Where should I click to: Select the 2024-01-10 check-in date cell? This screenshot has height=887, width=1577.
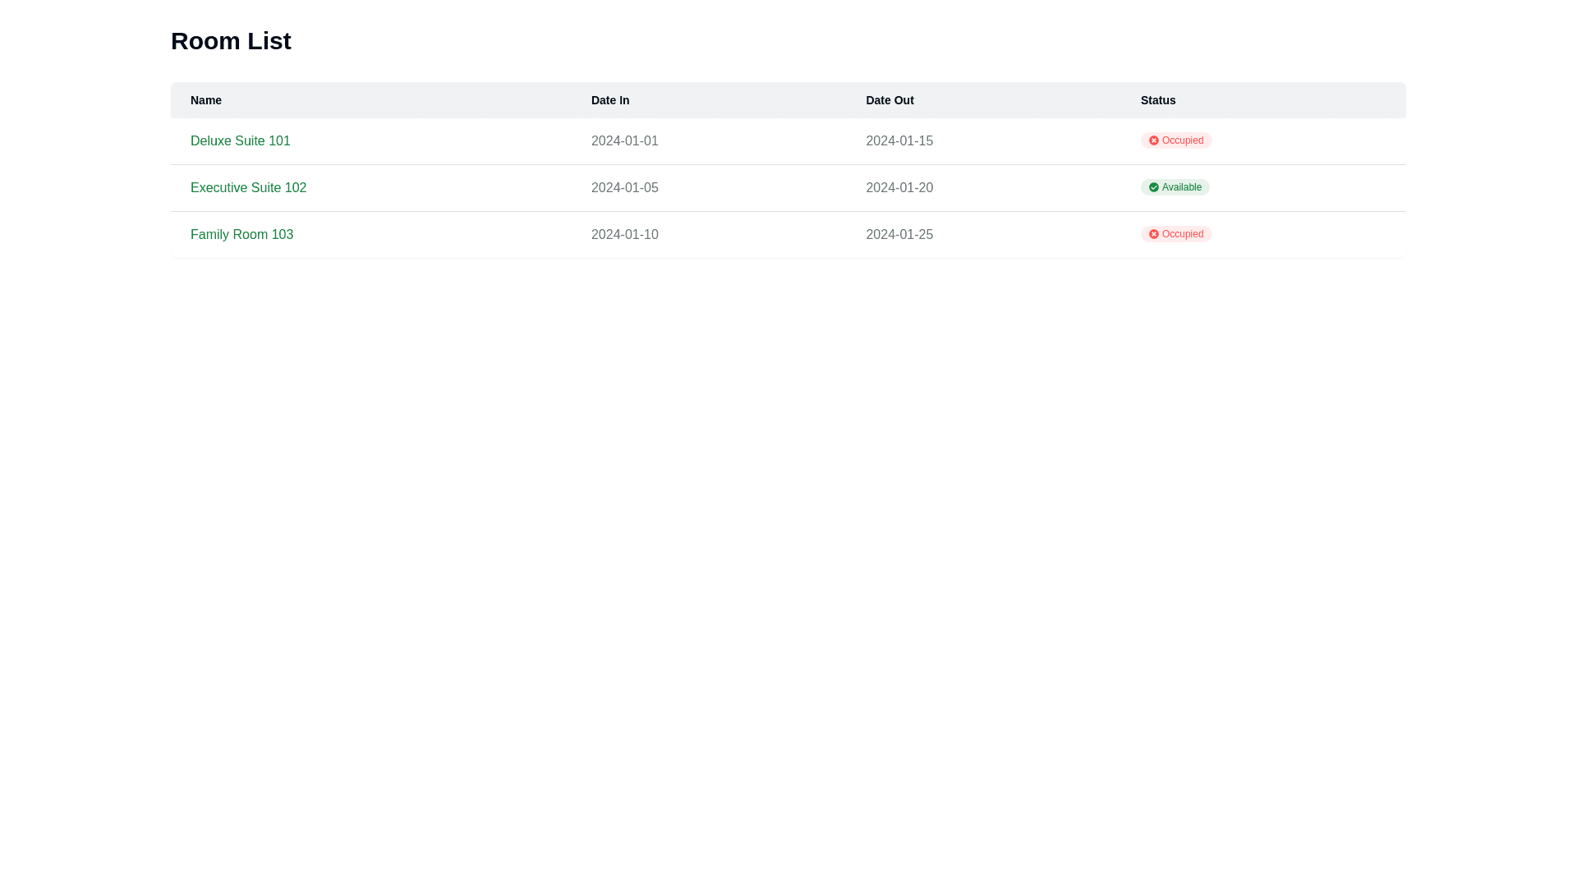(624, 235)
